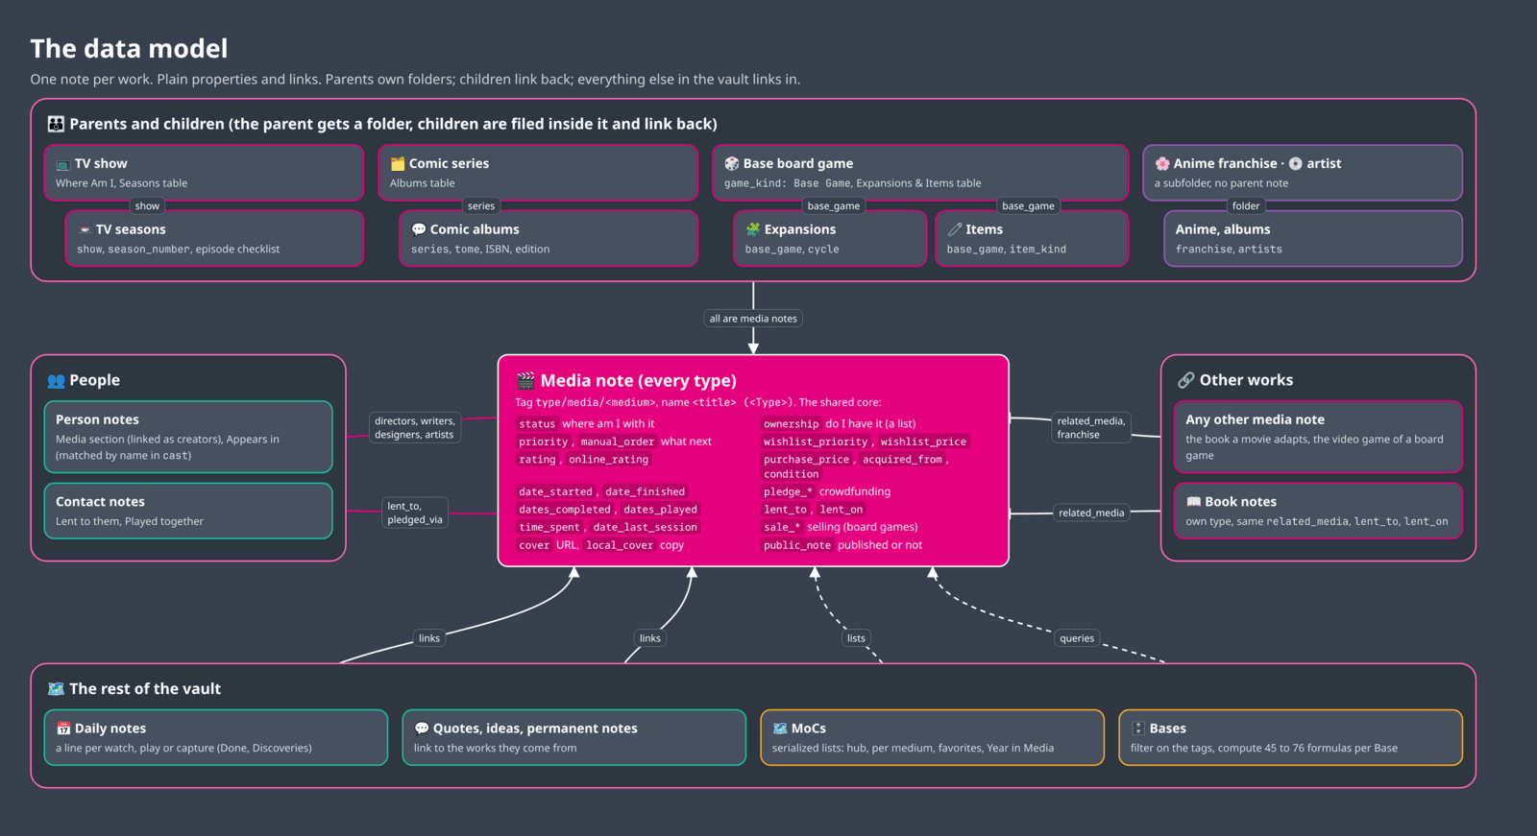Click the 'The data model' title
This screenshot has height=836, width=1537.
[x=129, y=49]
